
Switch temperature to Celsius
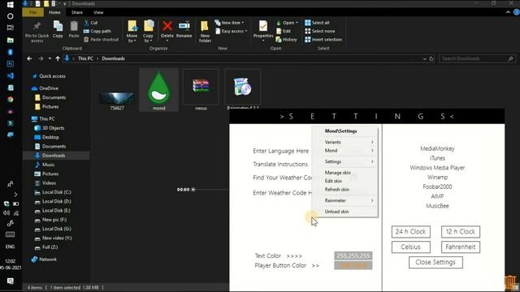[x=410, y=247]
